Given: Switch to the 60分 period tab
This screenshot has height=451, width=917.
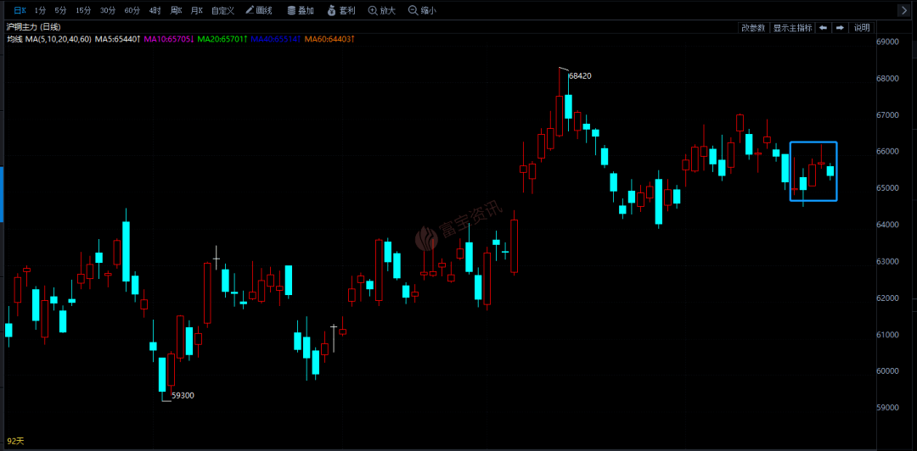Looking at the screenshot, I should (132, 10).
